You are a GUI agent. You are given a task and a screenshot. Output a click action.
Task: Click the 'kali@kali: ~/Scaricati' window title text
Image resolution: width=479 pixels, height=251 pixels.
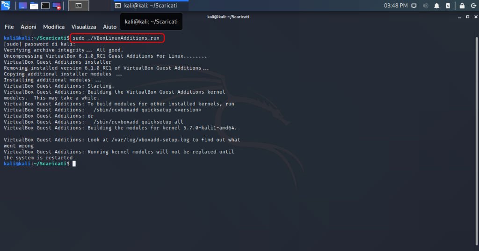click(x=228, y=17)
